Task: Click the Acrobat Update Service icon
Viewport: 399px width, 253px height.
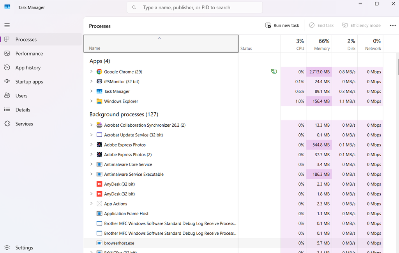Action: (99, 135)
